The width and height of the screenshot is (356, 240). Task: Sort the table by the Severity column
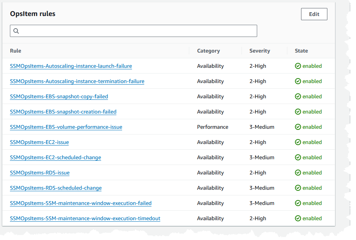point(259,51)
